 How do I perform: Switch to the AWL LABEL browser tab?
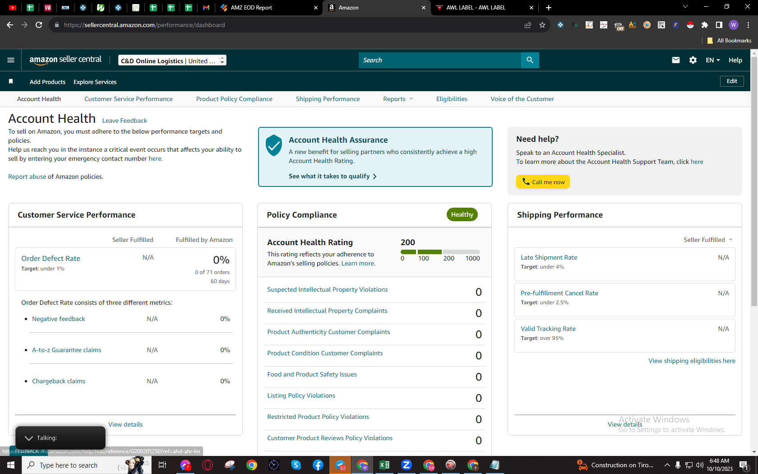(x=485, y=8)
